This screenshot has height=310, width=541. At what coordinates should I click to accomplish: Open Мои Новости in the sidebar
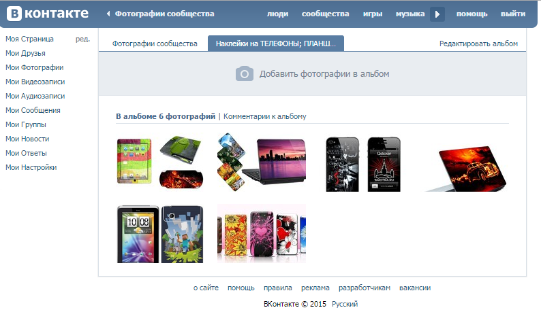[28, 139]
